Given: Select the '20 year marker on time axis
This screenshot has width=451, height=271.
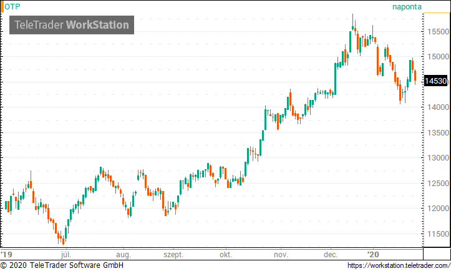Looking at the screenshot, I should point(374,255).
